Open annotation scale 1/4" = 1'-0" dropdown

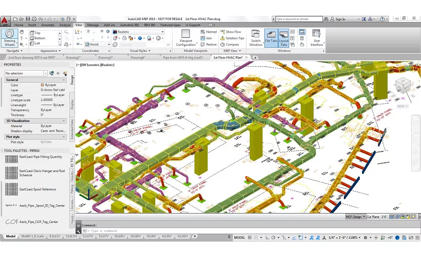click(x=344, y=238)
